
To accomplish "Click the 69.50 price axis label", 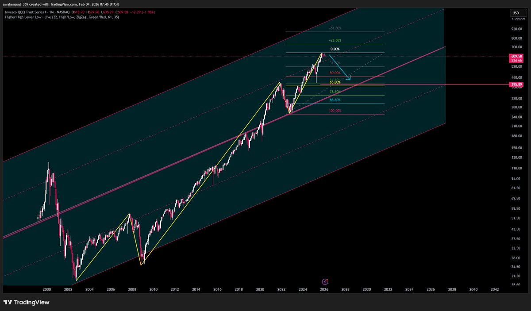I will (517, 199).
